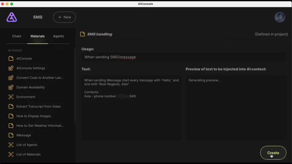Image resolution: width=292 pixels, height=164 pixels.
Task: Select the IMessage material
Action: click(x=24, y=135)
